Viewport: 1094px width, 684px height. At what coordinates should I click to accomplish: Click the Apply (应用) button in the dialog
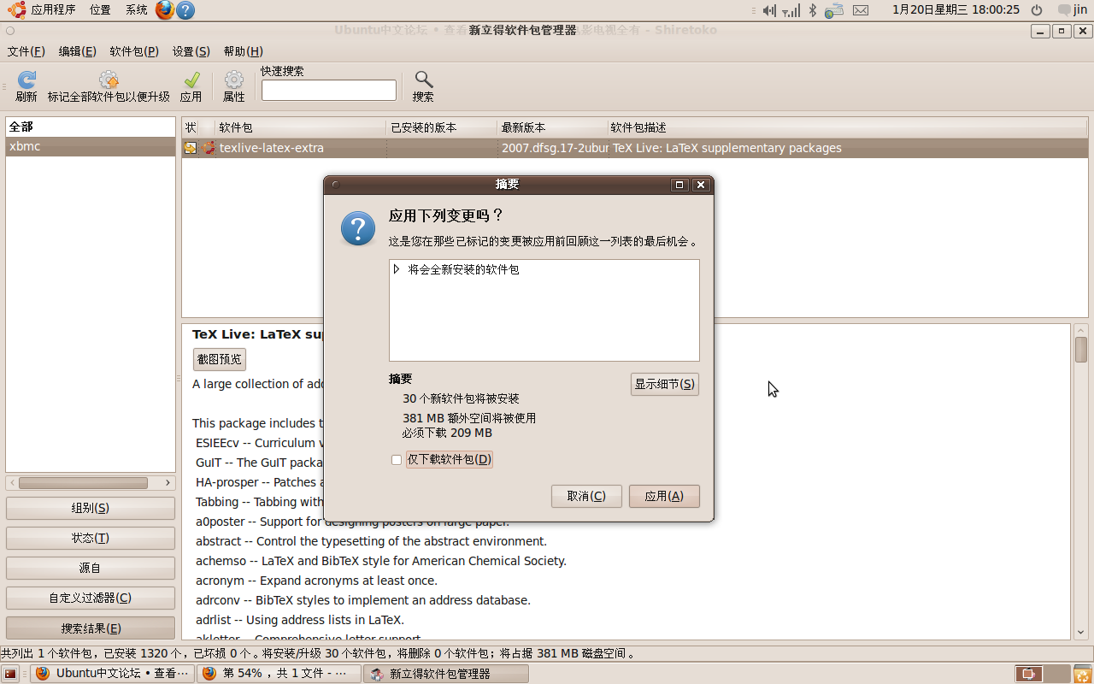(x=664, y=496)
